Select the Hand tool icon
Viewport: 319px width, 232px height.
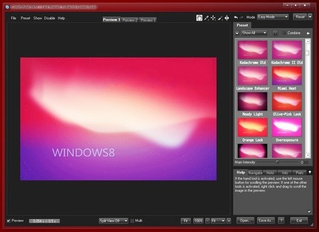[199, 18]
